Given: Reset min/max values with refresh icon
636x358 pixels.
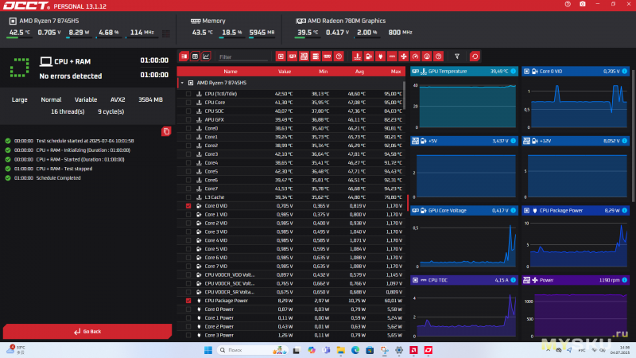Looking at the screenshot, I should 475,56.
